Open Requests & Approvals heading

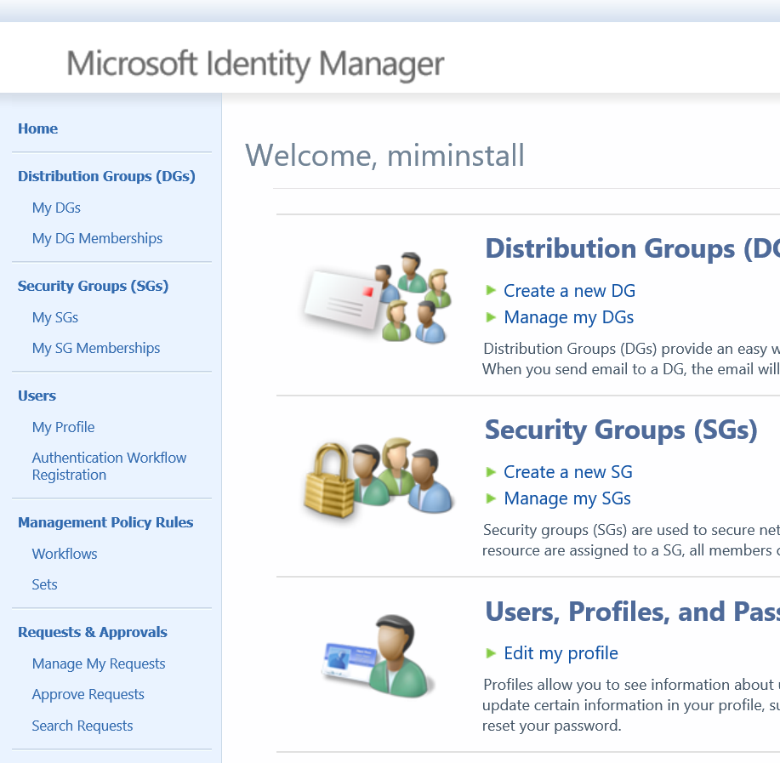pos(93,632)
